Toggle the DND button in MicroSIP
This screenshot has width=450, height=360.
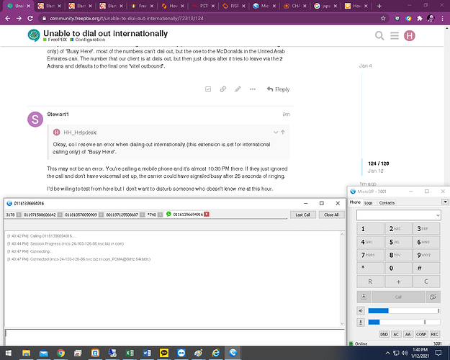(385, 335)
